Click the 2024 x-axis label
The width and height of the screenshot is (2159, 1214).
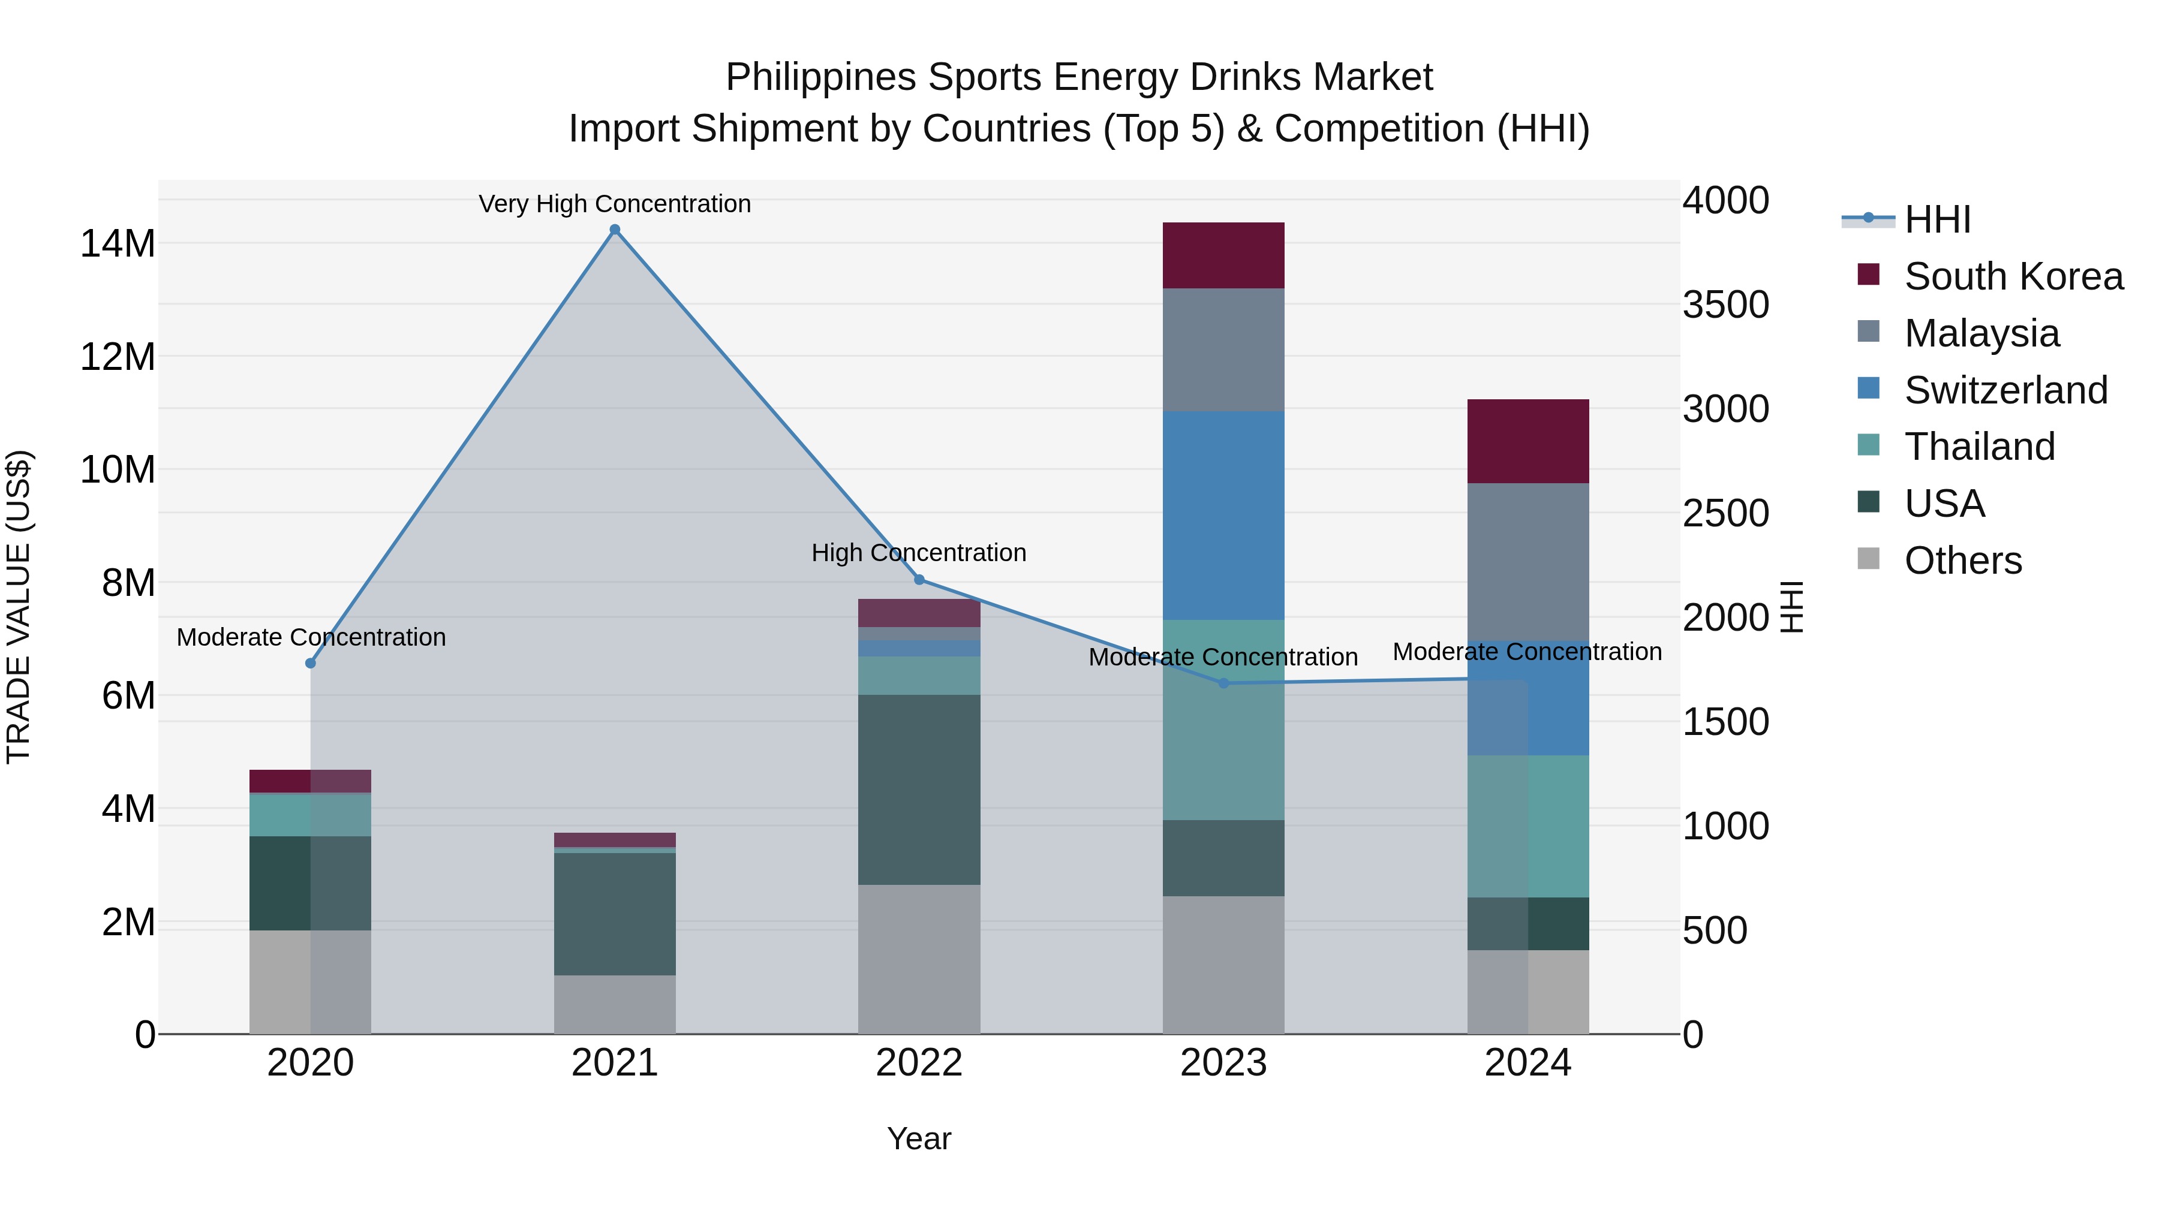1528,1063
